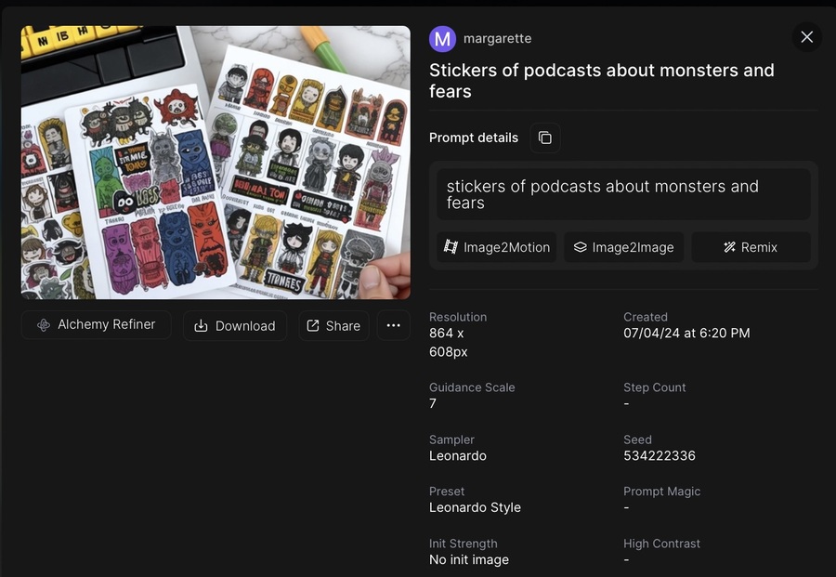
Task: Select the image title heading text
Action: [x=601, y=81]
